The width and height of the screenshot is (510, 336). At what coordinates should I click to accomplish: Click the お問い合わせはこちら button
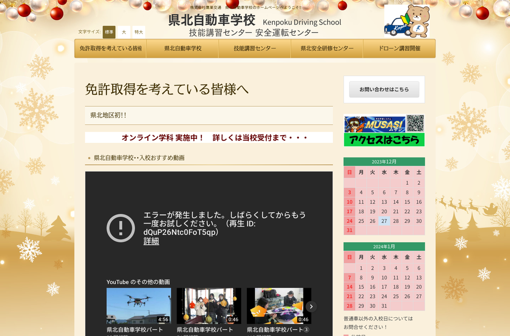point(384,89)
